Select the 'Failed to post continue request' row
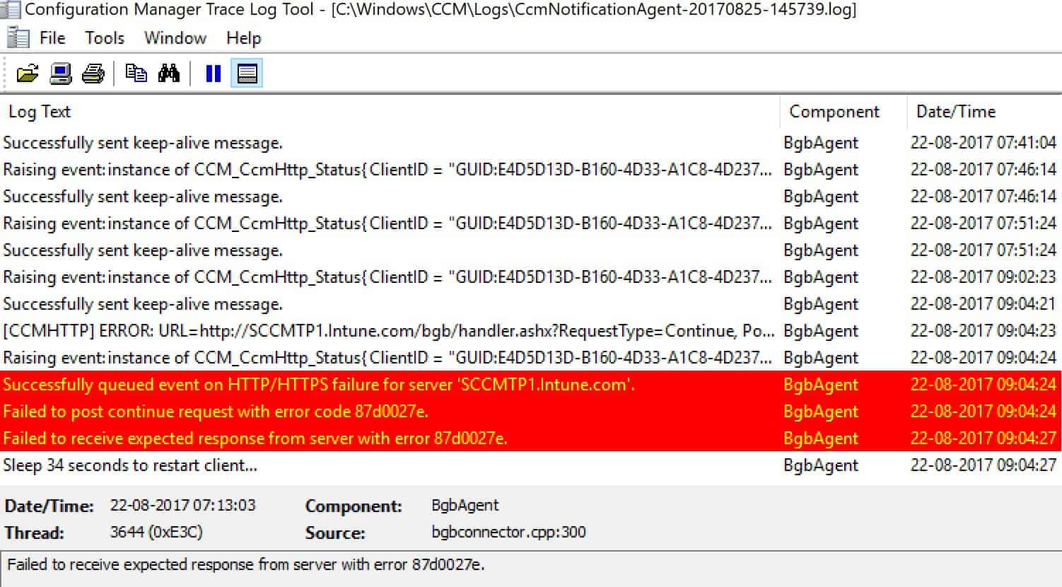The height and width of the screenshot is (587, 1062). click(531, 412)
